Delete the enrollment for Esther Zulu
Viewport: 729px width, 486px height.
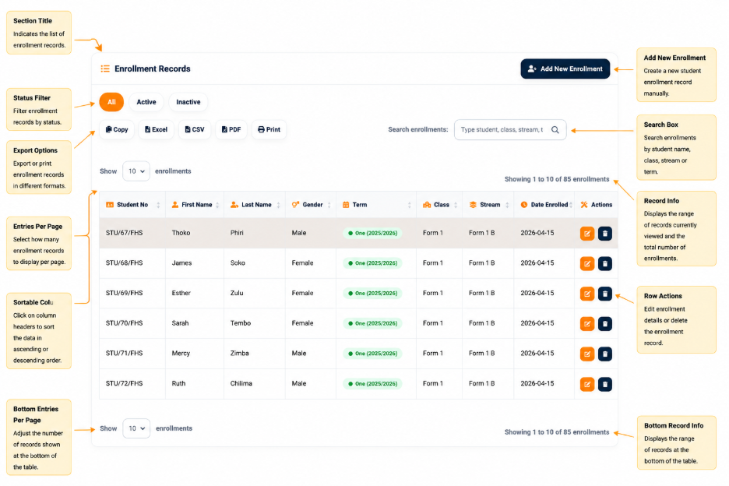(x=605, y=294)
